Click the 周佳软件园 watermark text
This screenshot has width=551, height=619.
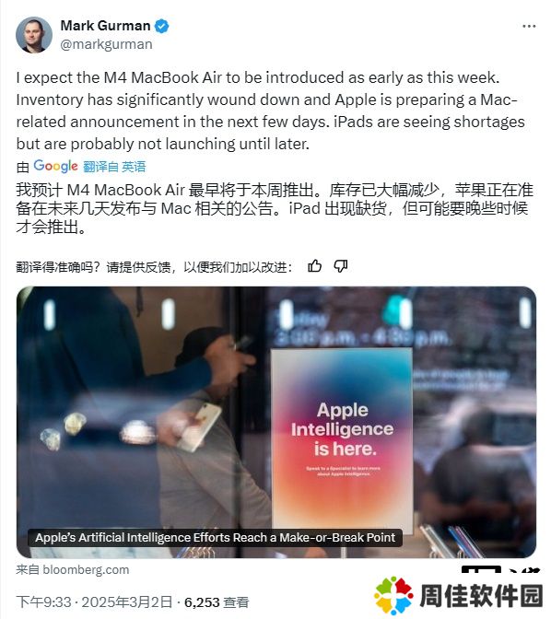click(481, 596)
